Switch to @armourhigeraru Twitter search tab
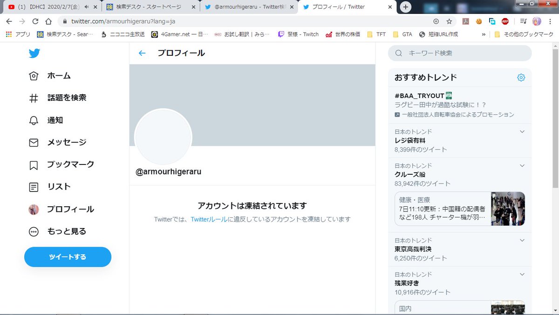559x315 pixels. tap(249, 7)
